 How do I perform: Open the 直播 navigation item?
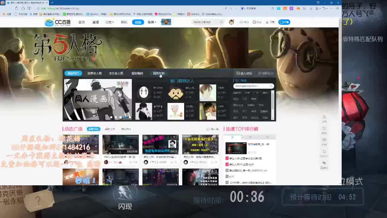pos(96,22)
